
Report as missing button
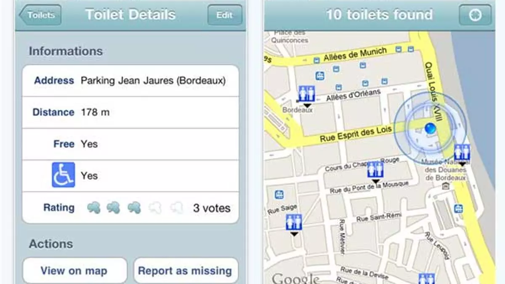(x=185, y=271)
